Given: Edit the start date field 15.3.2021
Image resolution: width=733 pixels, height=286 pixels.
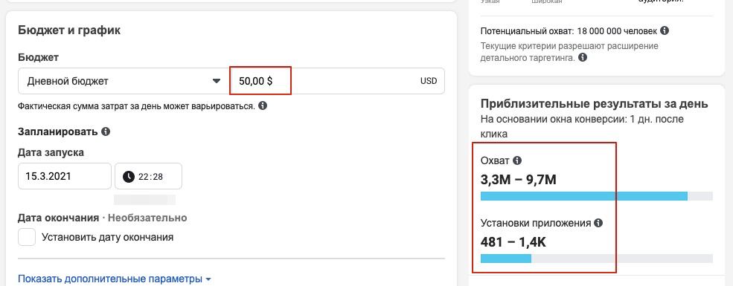Looking at the screenshot, I should point(65,176).
